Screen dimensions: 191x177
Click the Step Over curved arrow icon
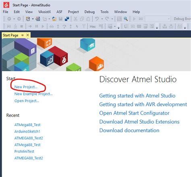click(64, 26)
